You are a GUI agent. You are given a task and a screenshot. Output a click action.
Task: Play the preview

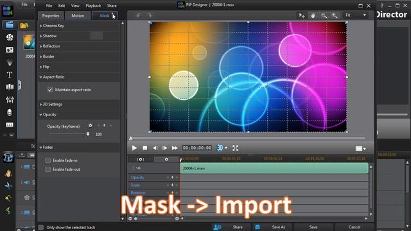134,148
